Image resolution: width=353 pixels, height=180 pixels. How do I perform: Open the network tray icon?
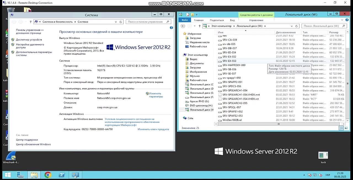(x=315, y=175)
